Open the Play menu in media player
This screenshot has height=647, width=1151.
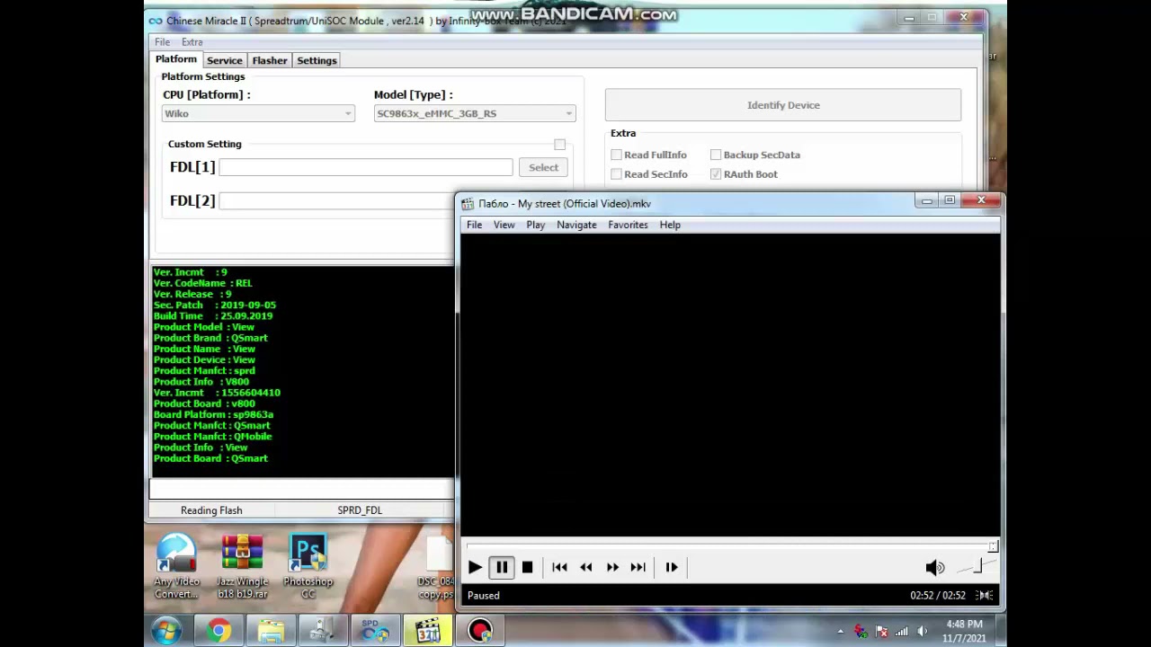coord(535,225)
